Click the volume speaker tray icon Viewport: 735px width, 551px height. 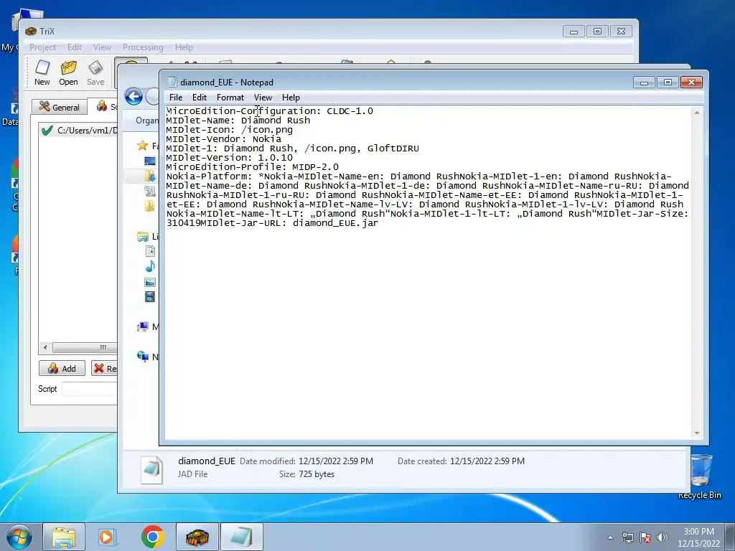pyautogui.click(x=662, y=537)
